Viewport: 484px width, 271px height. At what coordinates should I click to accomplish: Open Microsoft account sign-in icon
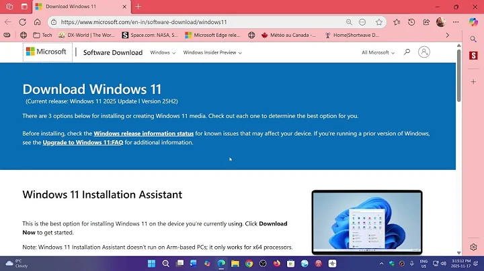424,52
